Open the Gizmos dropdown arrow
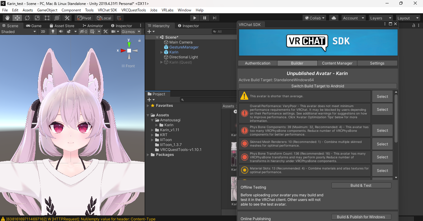The height and width of the screenshot is (221, 423). coord(139,31)
